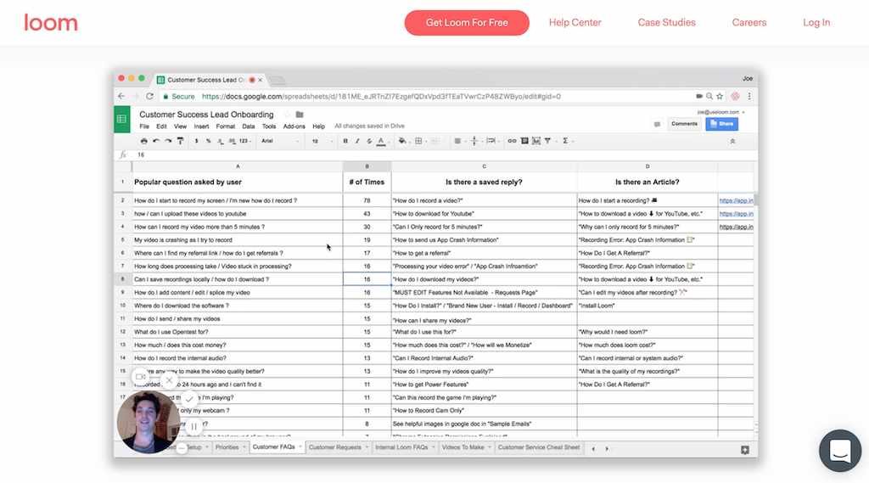Bookmark the page with the star icon
Screen dimensions: 869x483
(x=720, y=96)
